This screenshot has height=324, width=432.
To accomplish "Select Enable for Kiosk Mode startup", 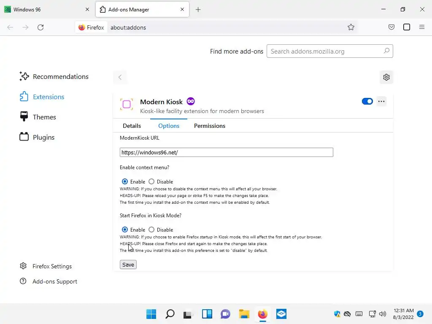I will click(125, 229).
